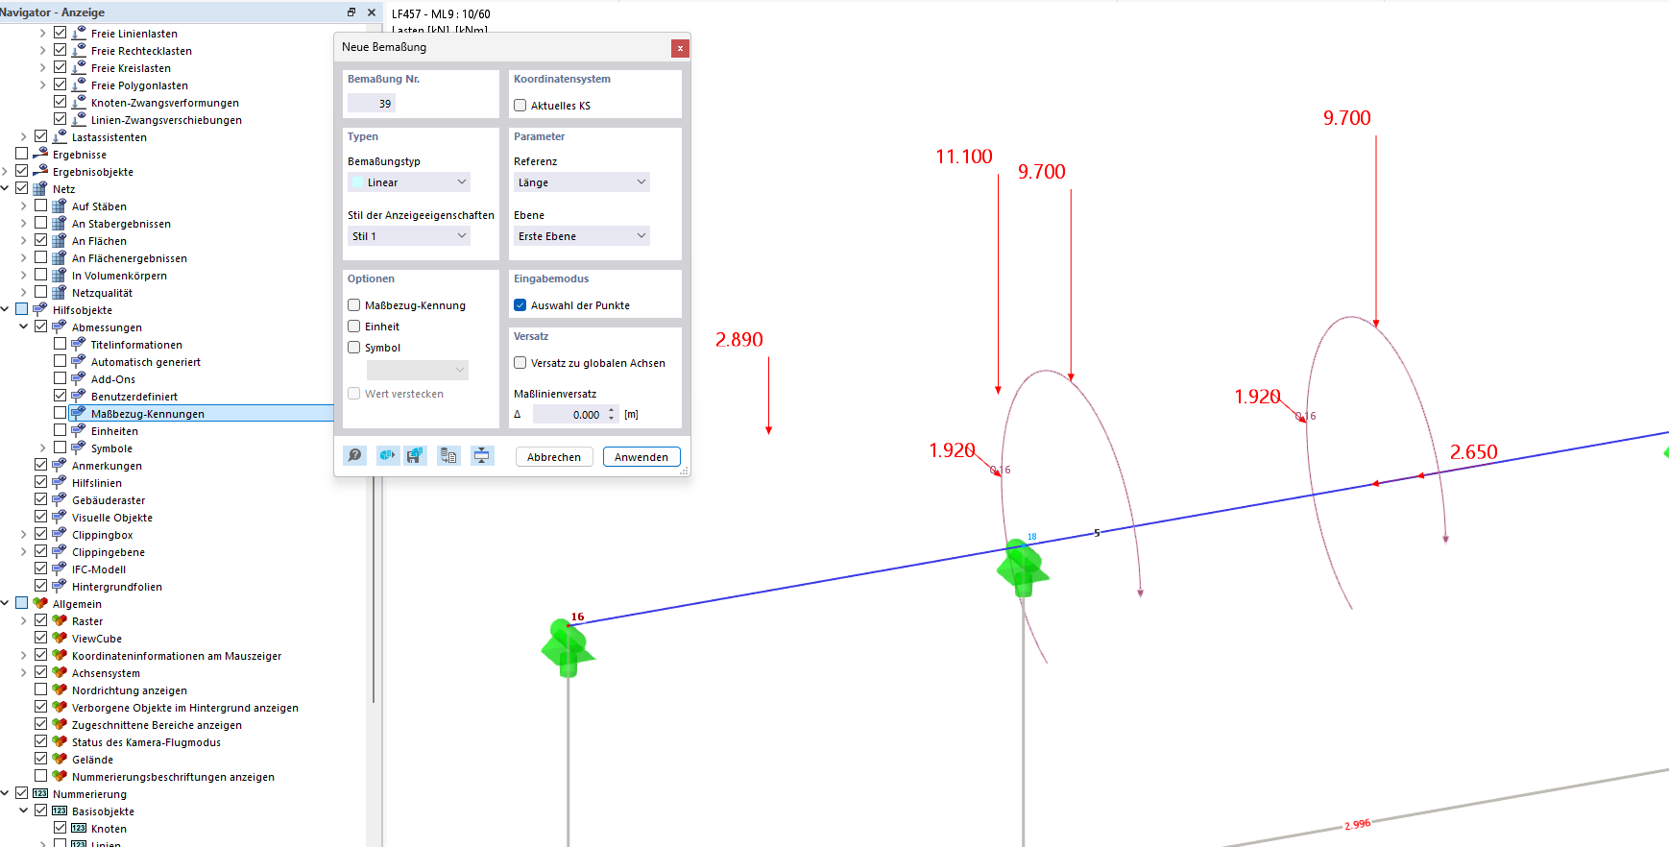The image size is (1669, 847).
Task: Click the database-to-document icon in dialog
Action: point(448,455)
